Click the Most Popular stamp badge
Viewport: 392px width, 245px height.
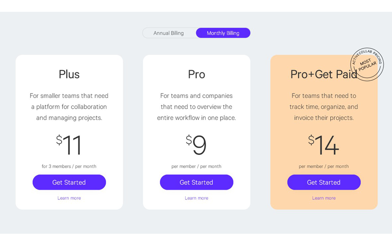click(367, 64)
